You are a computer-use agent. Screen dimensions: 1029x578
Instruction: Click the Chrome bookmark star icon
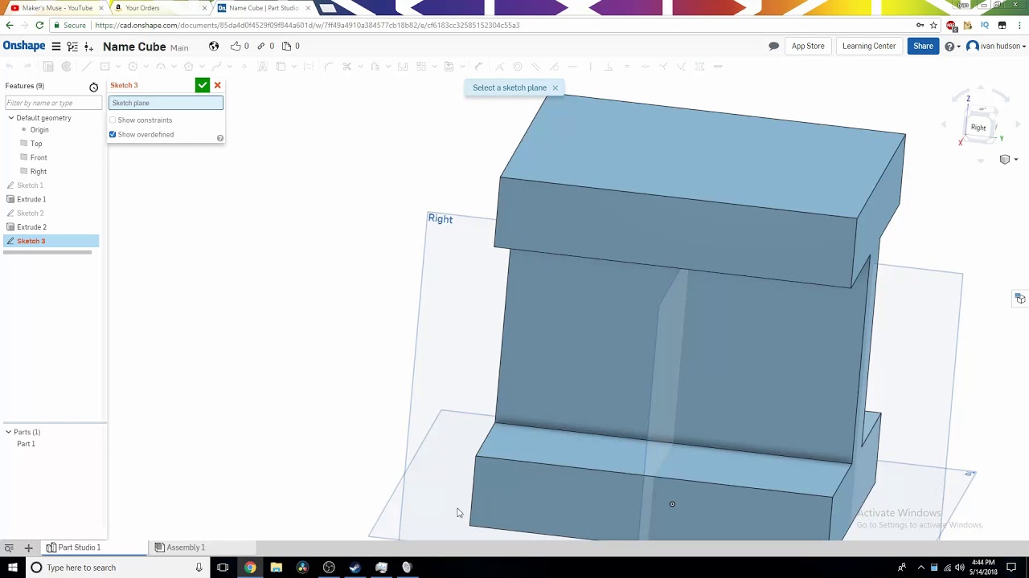(x=933, y=26)
